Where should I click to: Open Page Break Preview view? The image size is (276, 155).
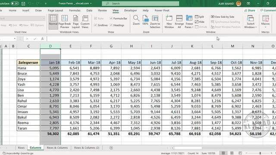[65, 22]
